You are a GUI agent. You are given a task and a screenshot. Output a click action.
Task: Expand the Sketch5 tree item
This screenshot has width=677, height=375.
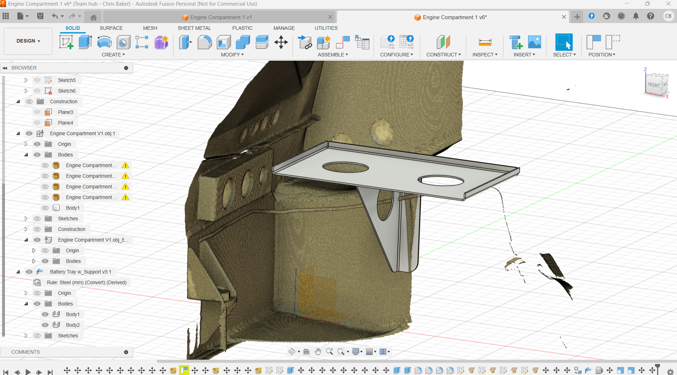(x=26, y=80)
